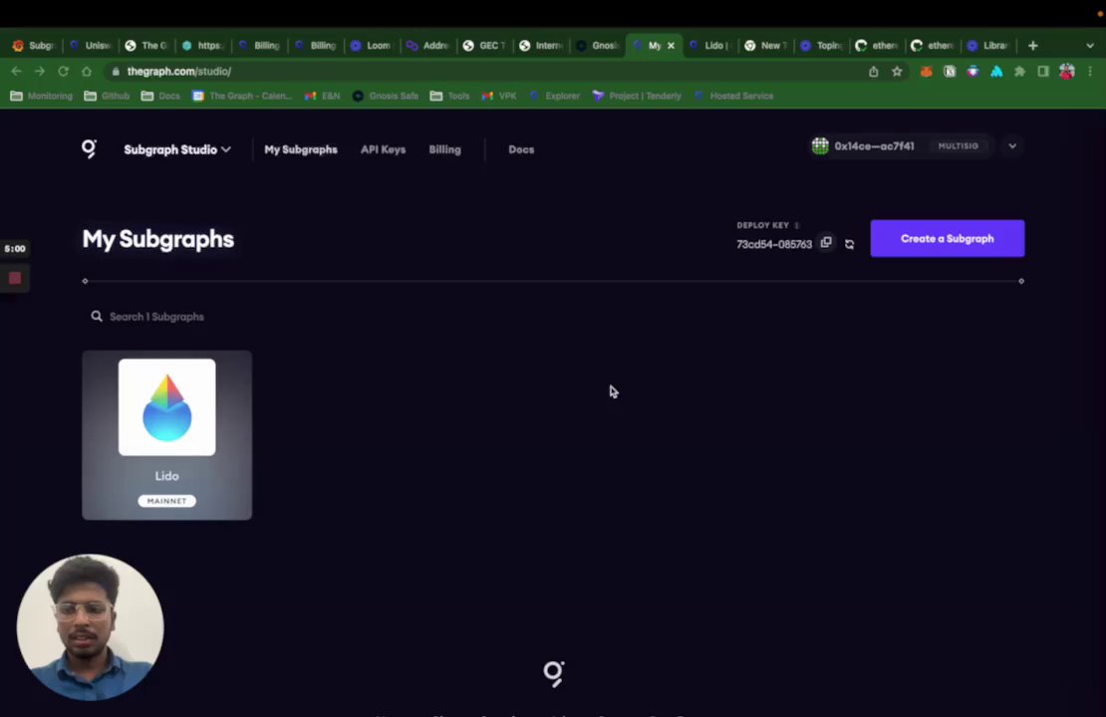Screen dimensions: 1106x717
Task: Open the Docs nav link
Action: click(521, 149)
